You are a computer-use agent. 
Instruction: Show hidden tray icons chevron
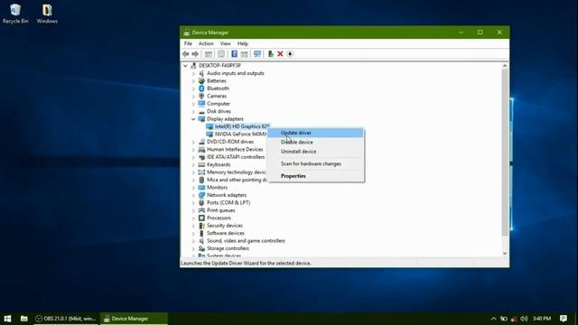(494, 319)
